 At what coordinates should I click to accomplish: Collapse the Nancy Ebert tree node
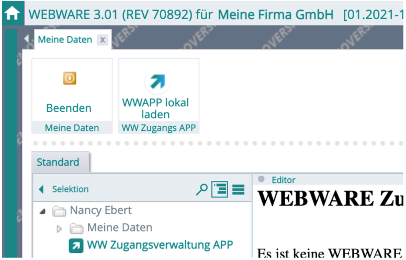42,211
